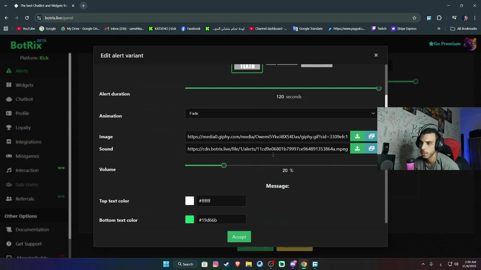
Task: Click the address bar URL botrix.live/panel
Action: (59, 18)
